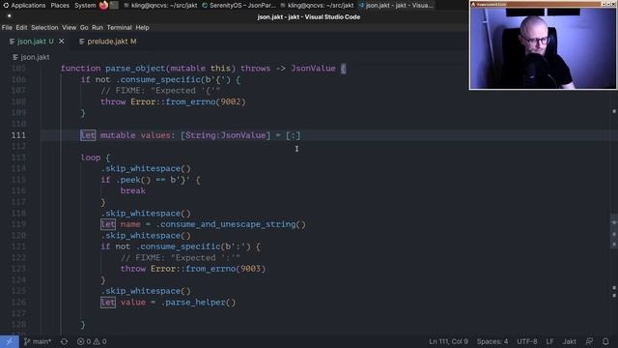Open the notifications bell
This screenshot has height=348, width=618.
click(x=605, y=341)
